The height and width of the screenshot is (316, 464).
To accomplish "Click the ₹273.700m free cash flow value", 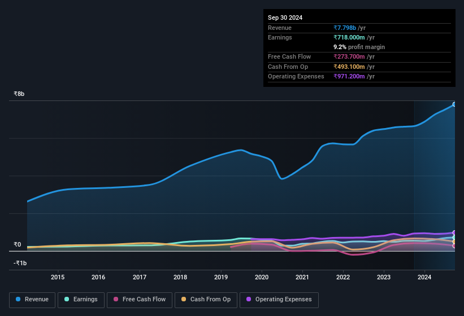I will point(349,56).
